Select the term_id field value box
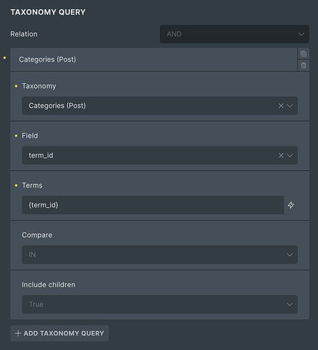This screenshot has width=318, height=350. point(160,155)
